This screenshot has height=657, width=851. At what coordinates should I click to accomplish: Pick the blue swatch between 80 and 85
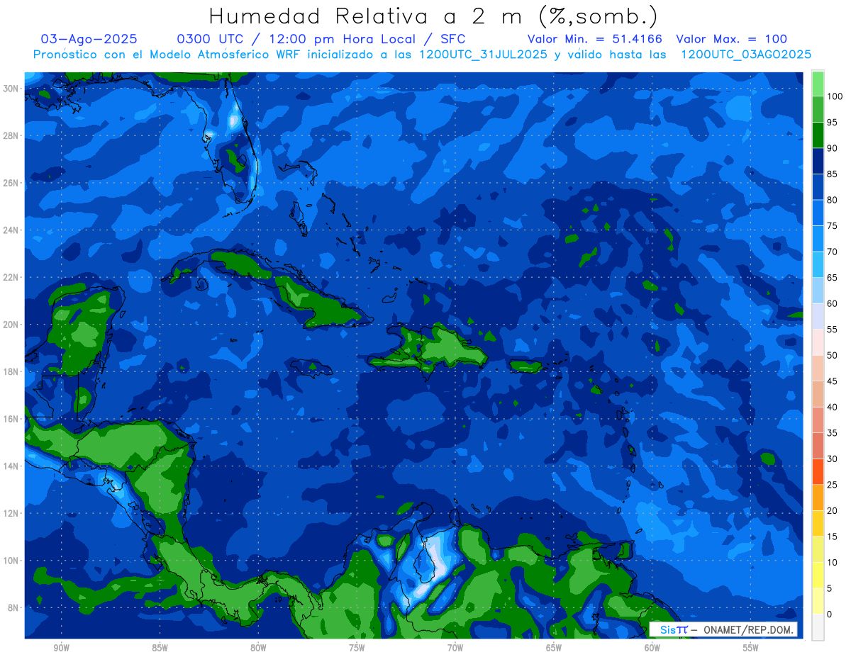tap(818, 187)
